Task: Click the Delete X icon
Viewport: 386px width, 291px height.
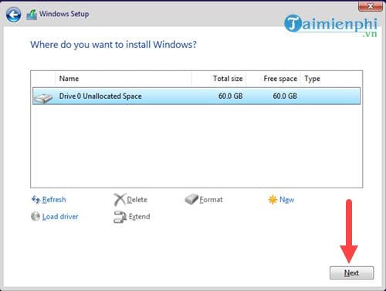Action: coord(120,199)
